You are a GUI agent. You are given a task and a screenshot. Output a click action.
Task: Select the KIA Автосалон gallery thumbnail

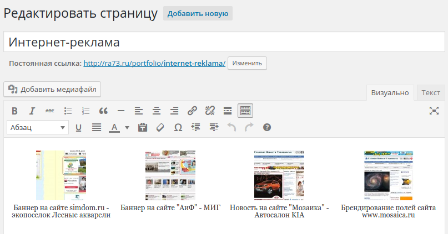(x=279, y=175)
